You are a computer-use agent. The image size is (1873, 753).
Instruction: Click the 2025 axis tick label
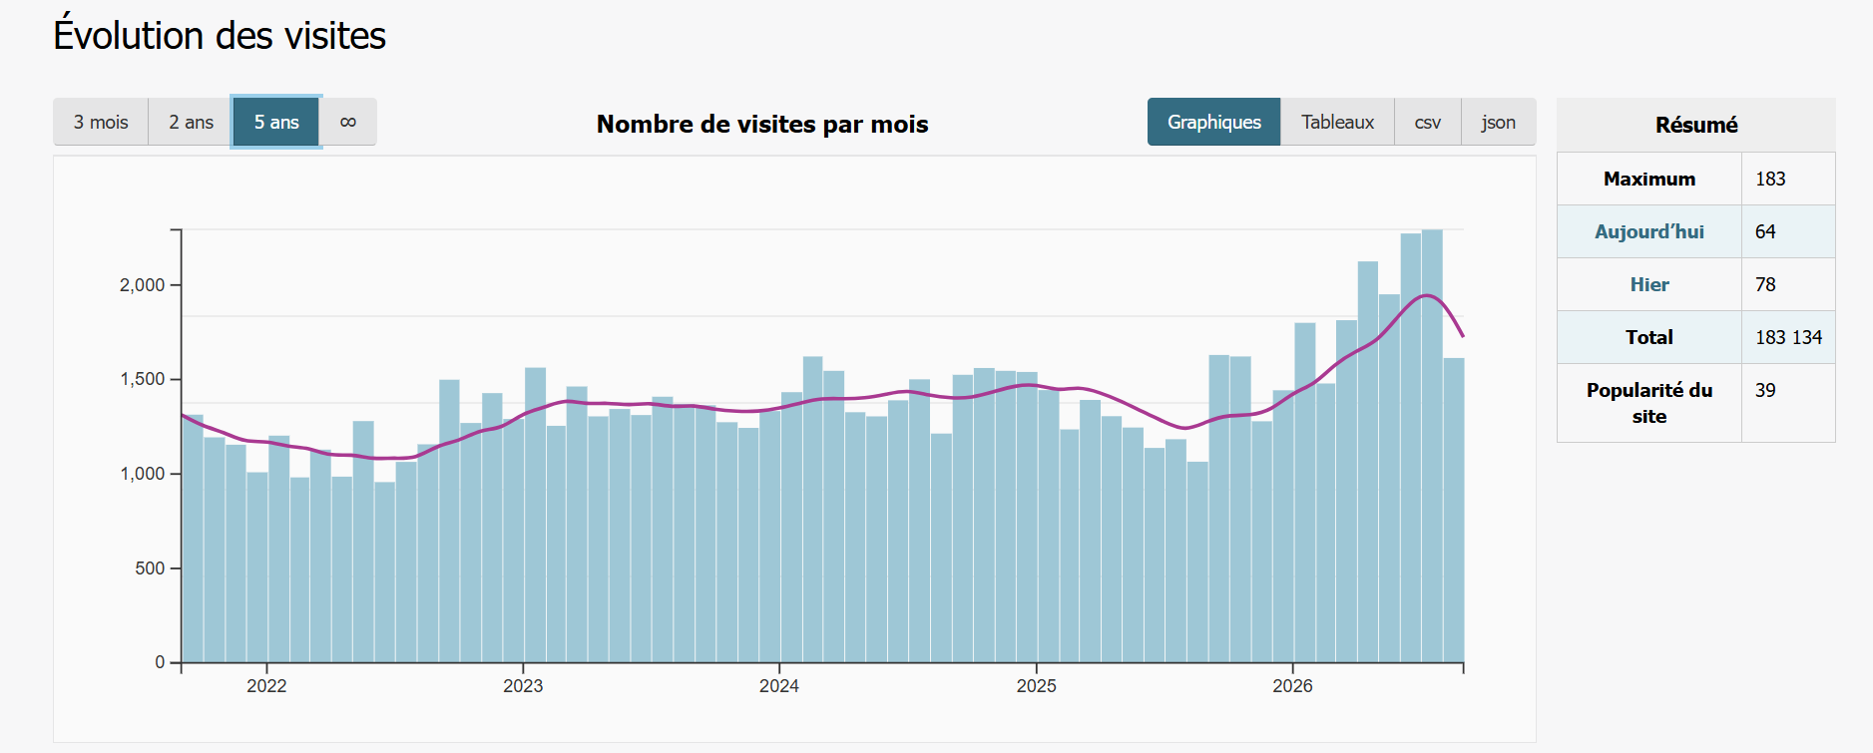tap(1036, 685)
